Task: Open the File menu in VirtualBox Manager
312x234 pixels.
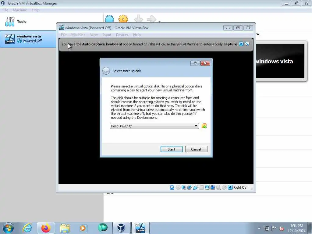Action: pos(5,10)
